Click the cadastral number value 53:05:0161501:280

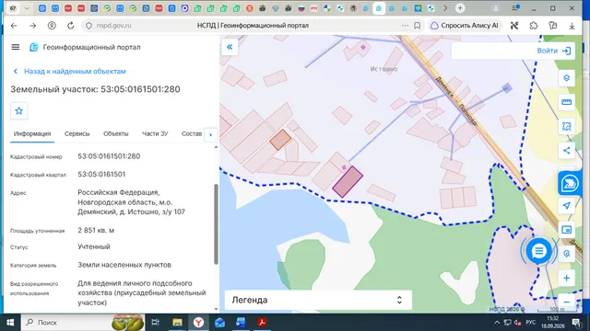click(x=109, y=156)
